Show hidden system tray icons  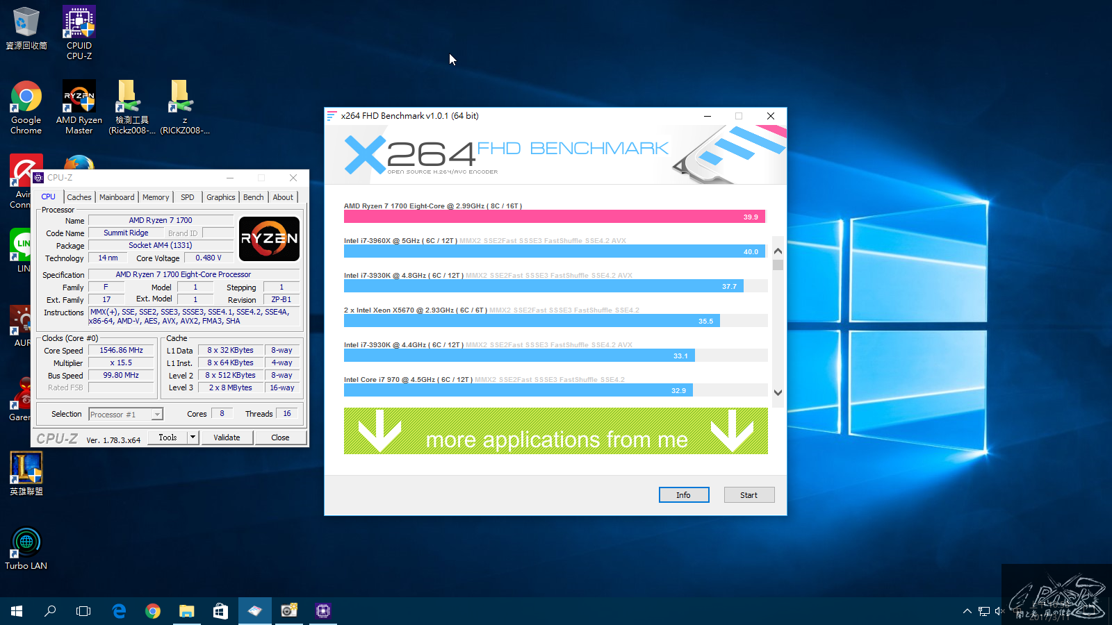click(967, 611)
